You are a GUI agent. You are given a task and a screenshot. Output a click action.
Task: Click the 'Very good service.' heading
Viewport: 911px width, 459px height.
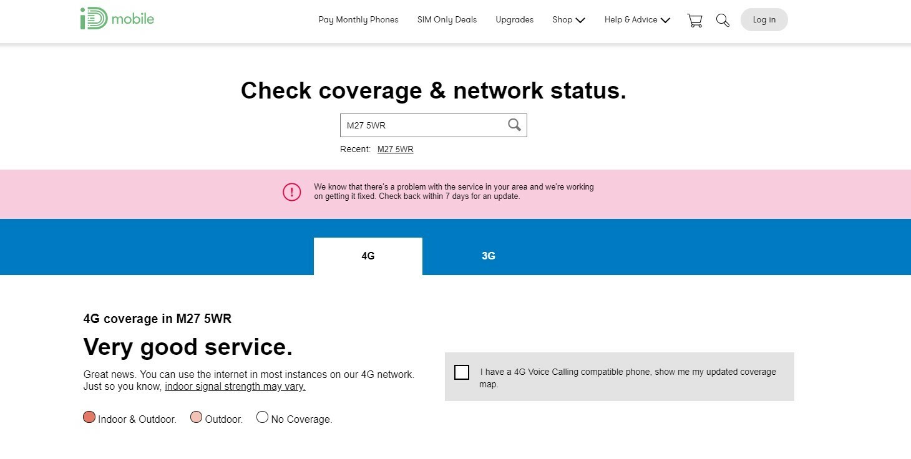pos(188,347)
